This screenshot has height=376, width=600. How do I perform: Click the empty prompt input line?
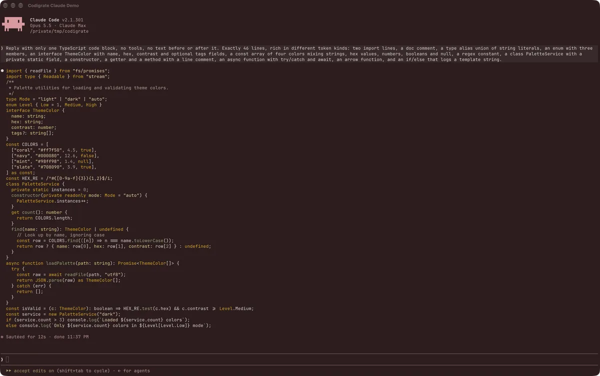(x=300, y=360)
